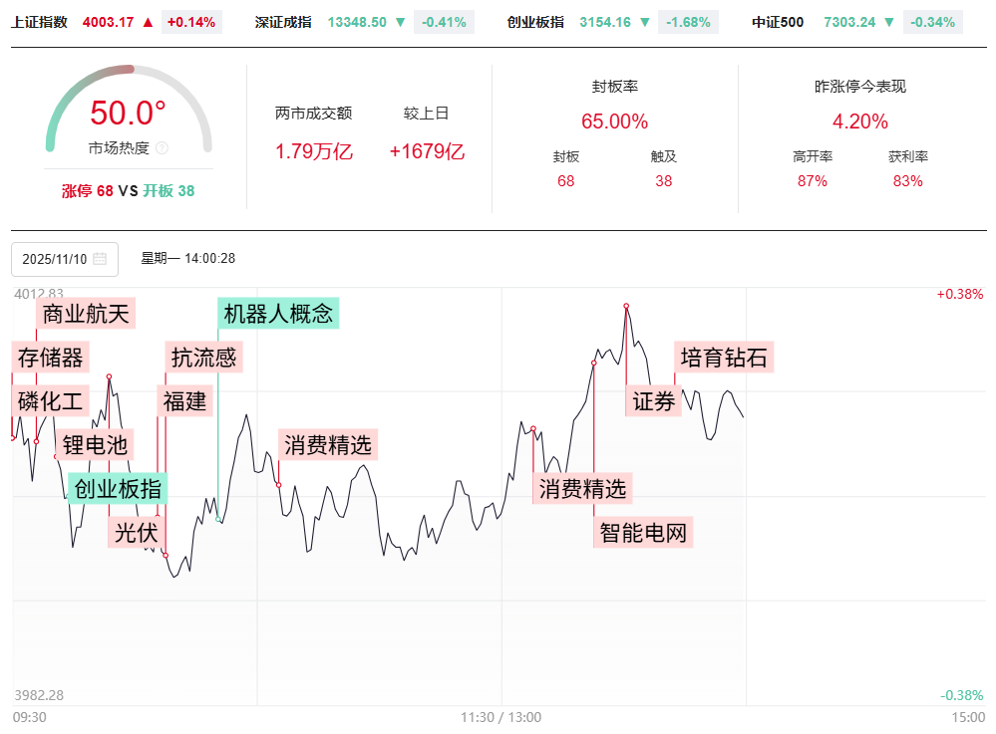Image resolution: width=996 pixels, height=734 pixels.
Task: Click the down arrow after 3154.16
Action: 645,22
